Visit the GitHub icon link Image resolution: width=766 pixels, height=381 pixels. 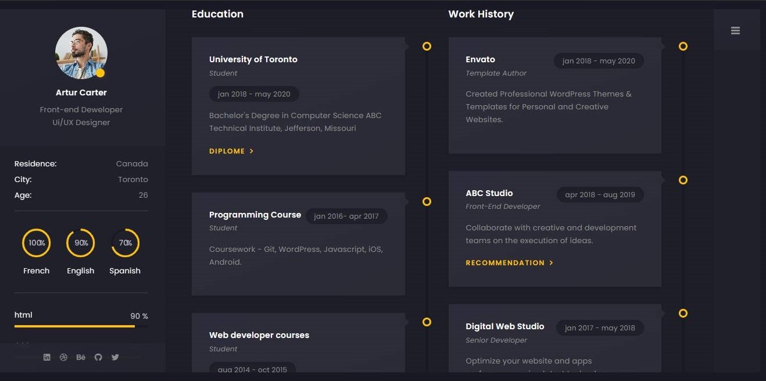[98, 357]
